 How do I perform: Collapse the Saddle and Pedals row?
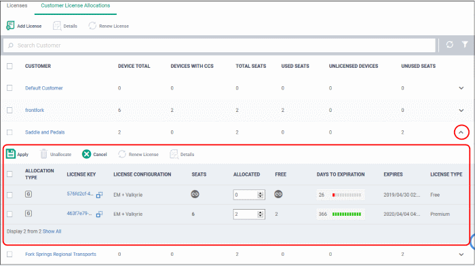(461, 132)
